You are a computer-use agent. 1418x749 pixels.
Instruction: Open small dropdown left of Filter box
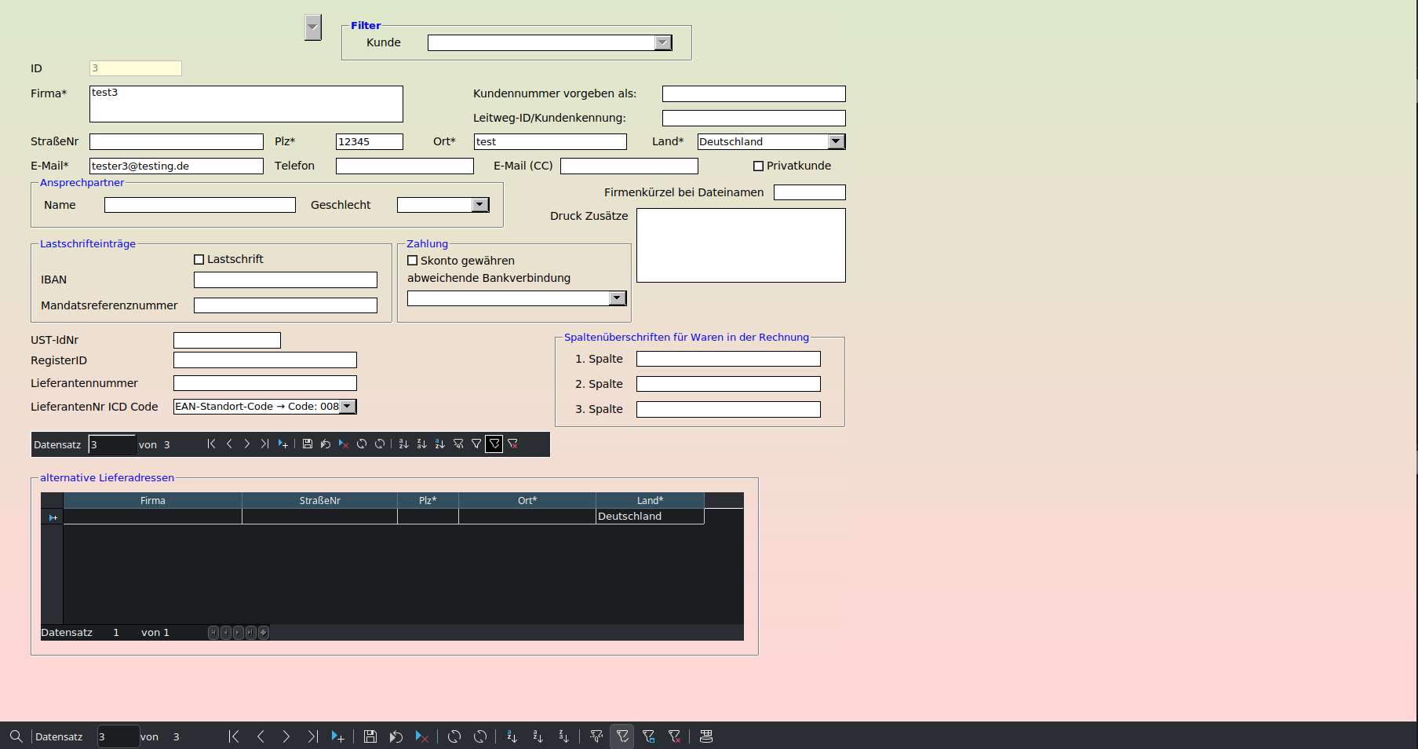click(313, 27)
